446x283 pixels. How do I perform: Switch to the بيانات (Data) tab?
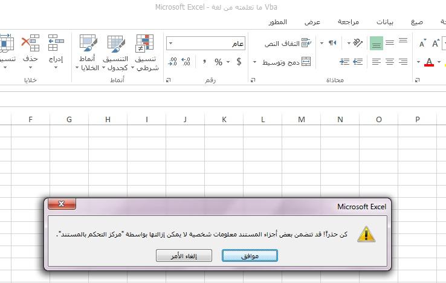[x=385, y=22]
